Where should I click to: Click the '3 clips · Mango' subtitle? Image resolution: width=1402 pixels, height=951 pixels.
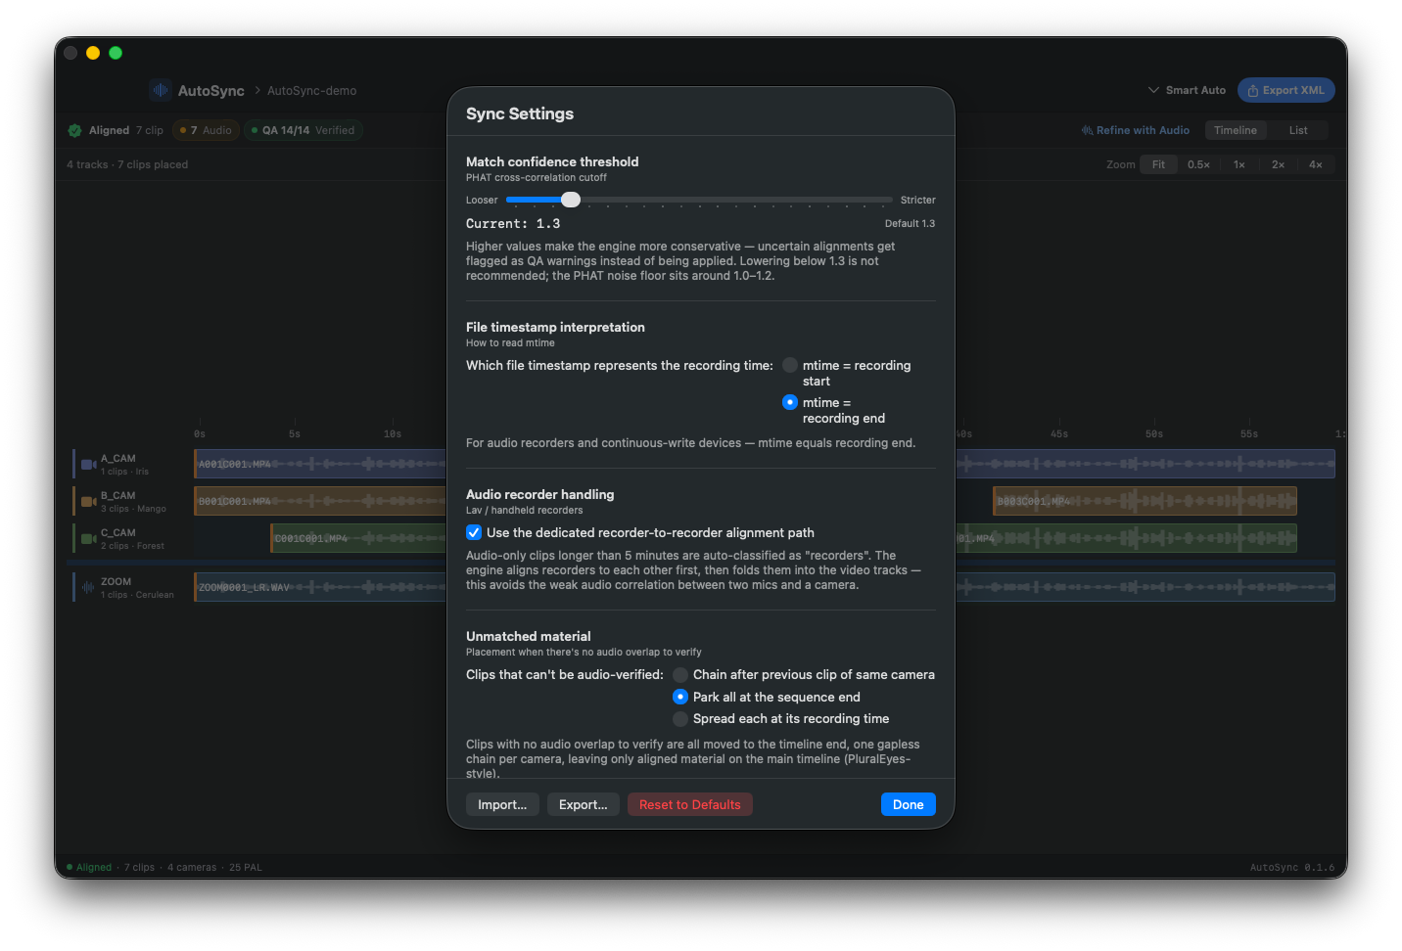133,509
